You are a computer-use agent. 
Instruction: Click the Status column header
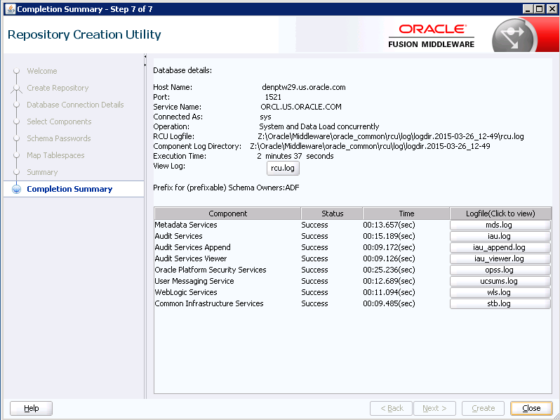[332, 214]
